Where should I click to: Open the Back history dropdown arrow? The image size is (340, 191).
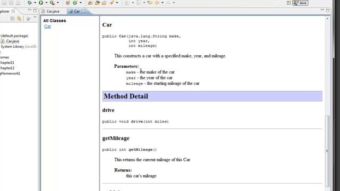pos(163,3)
